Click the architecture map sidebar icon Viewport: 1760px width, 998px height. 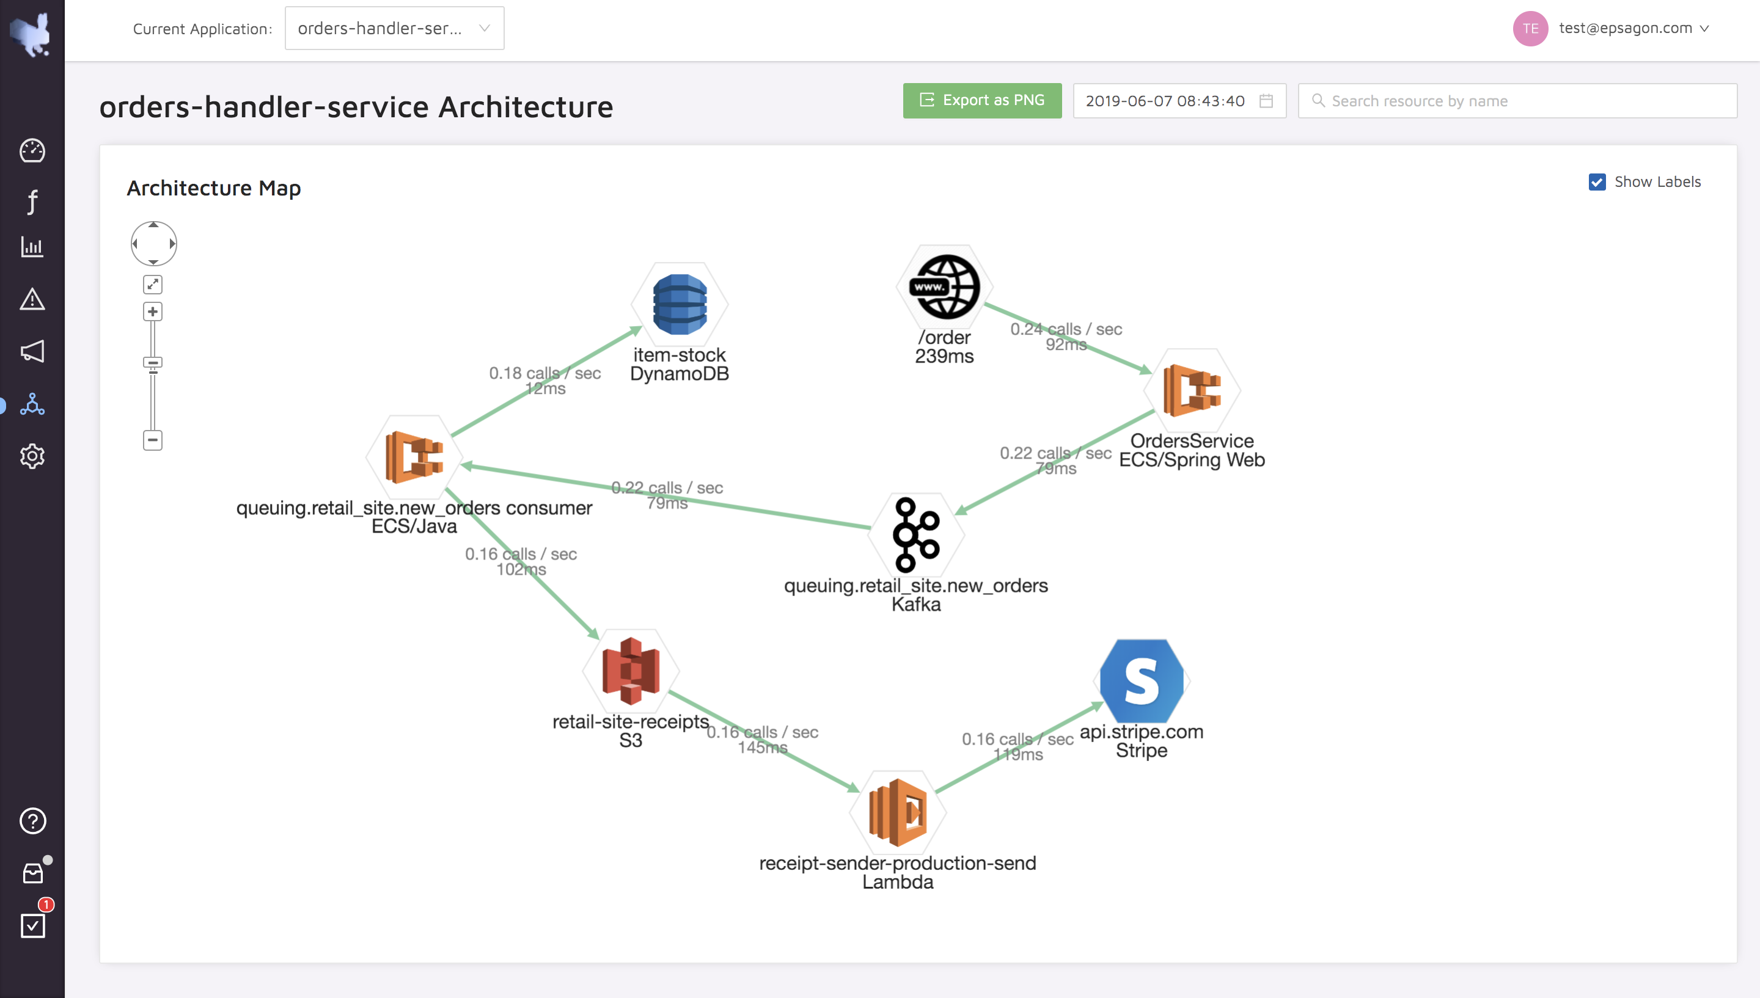point(32,404)
